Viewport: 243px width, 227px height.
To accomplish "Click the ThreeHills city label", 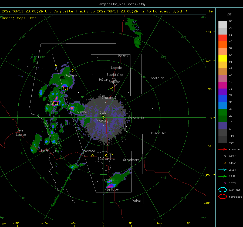I will (136, 118).
